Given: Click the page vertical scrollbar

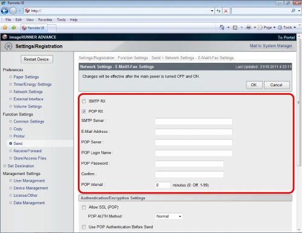Looking at the screenshot, I should 299,133.
